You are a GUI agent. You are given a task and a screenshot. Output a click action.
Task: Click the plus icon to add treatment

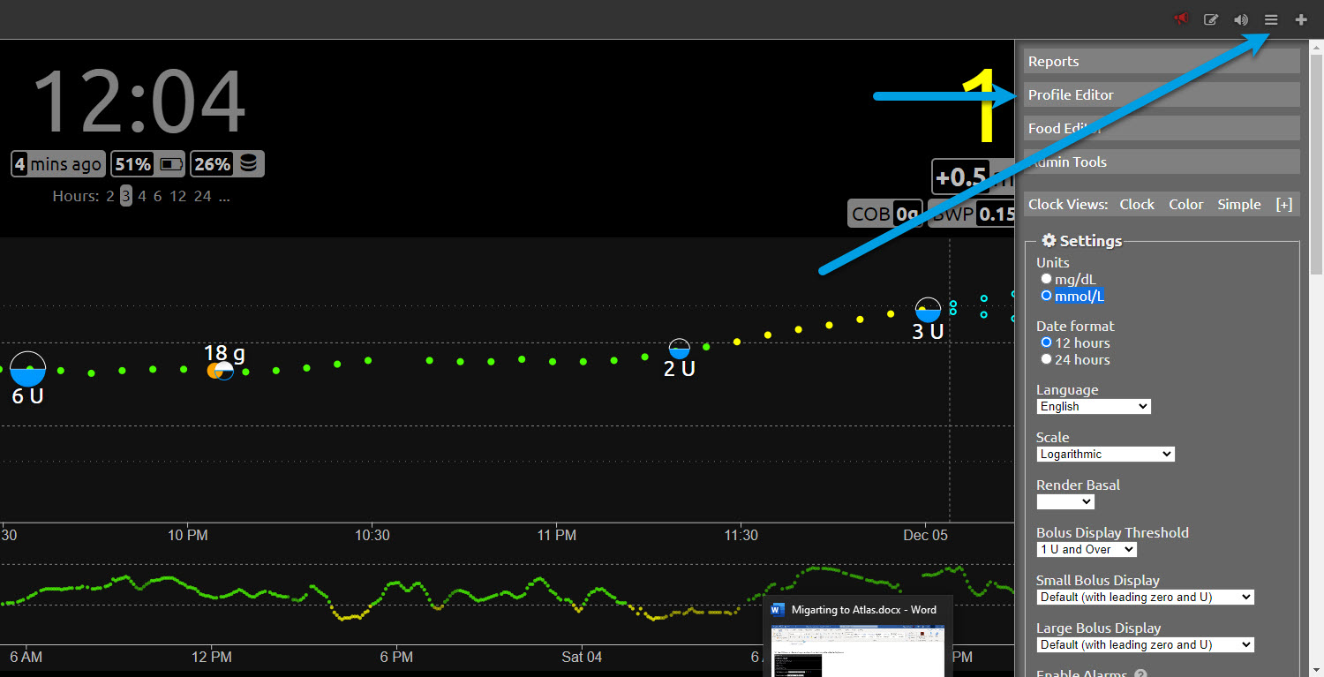pos(1301,19)
